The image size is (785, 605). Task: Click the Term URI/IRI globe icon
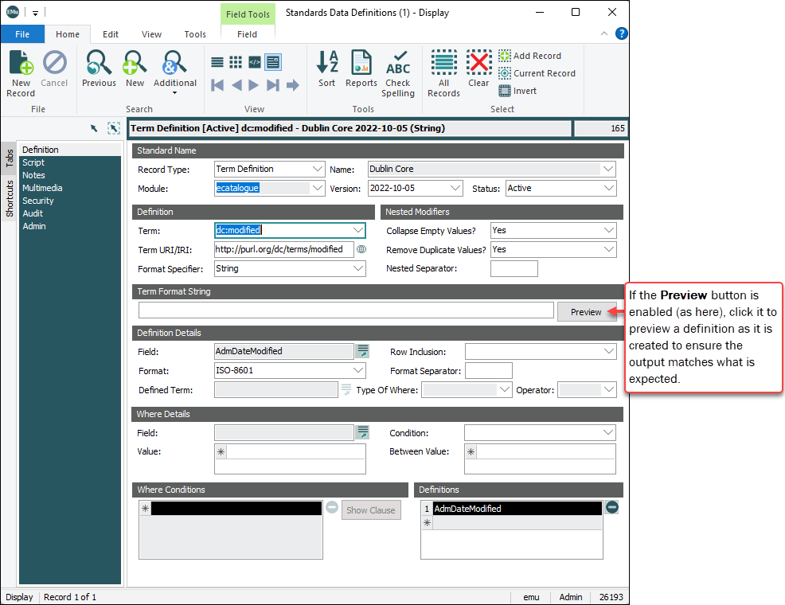[x=361, y=249]
